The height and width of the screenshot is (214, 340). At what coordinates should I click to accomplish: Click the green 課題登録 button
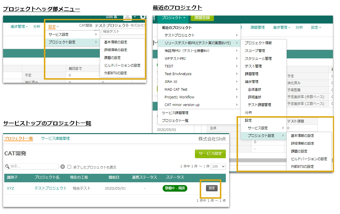point(202,18)
